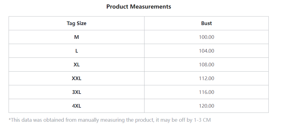Select the 104.00 bust value

click(206, 51)
